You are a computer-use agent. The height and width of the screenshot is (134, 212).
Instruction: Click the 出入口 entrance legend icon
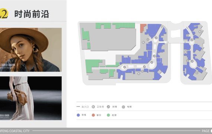(78, 107)
